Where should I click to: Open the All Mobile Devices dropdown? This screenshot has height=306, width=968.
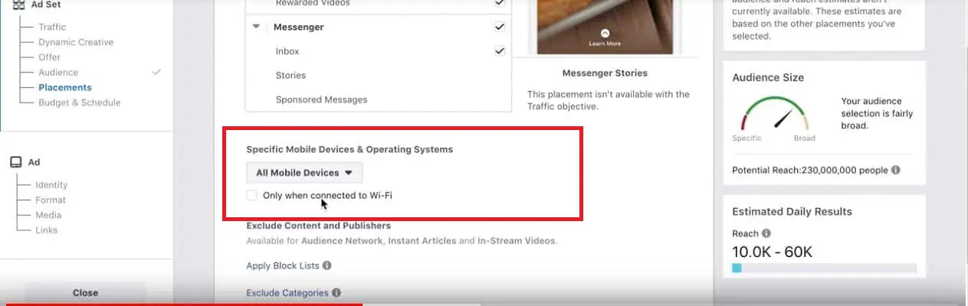coord(304,173)
